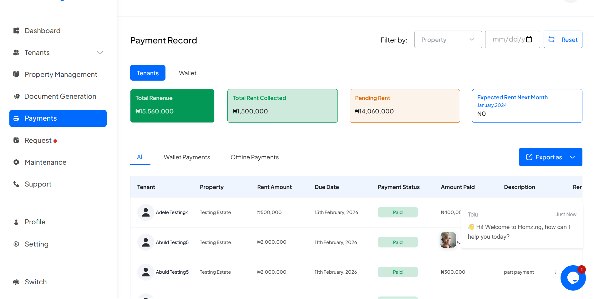
Task: Click the Support phone icon
Action: coord(16,184)
